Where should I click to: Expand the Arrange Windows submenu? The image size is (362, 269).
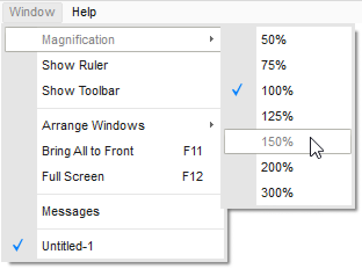point(93,125)
